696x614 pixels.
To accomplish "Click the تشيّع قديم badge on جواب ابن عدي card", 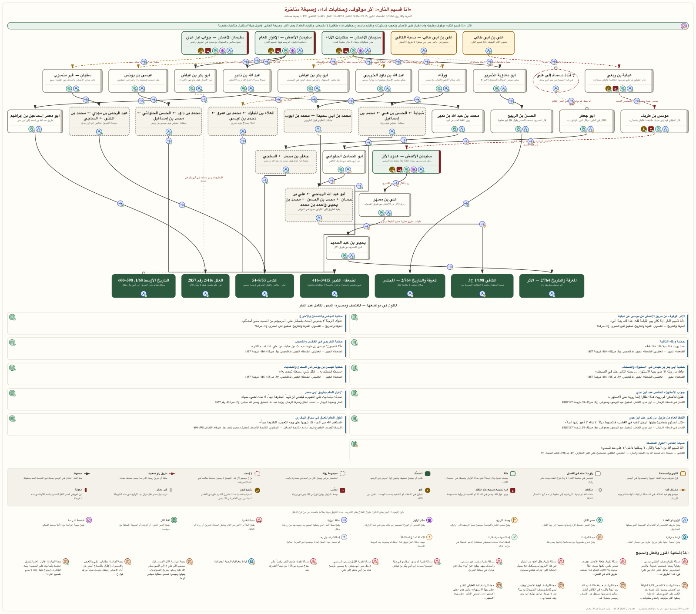I will pyautogui.click(x=201, y=51).
